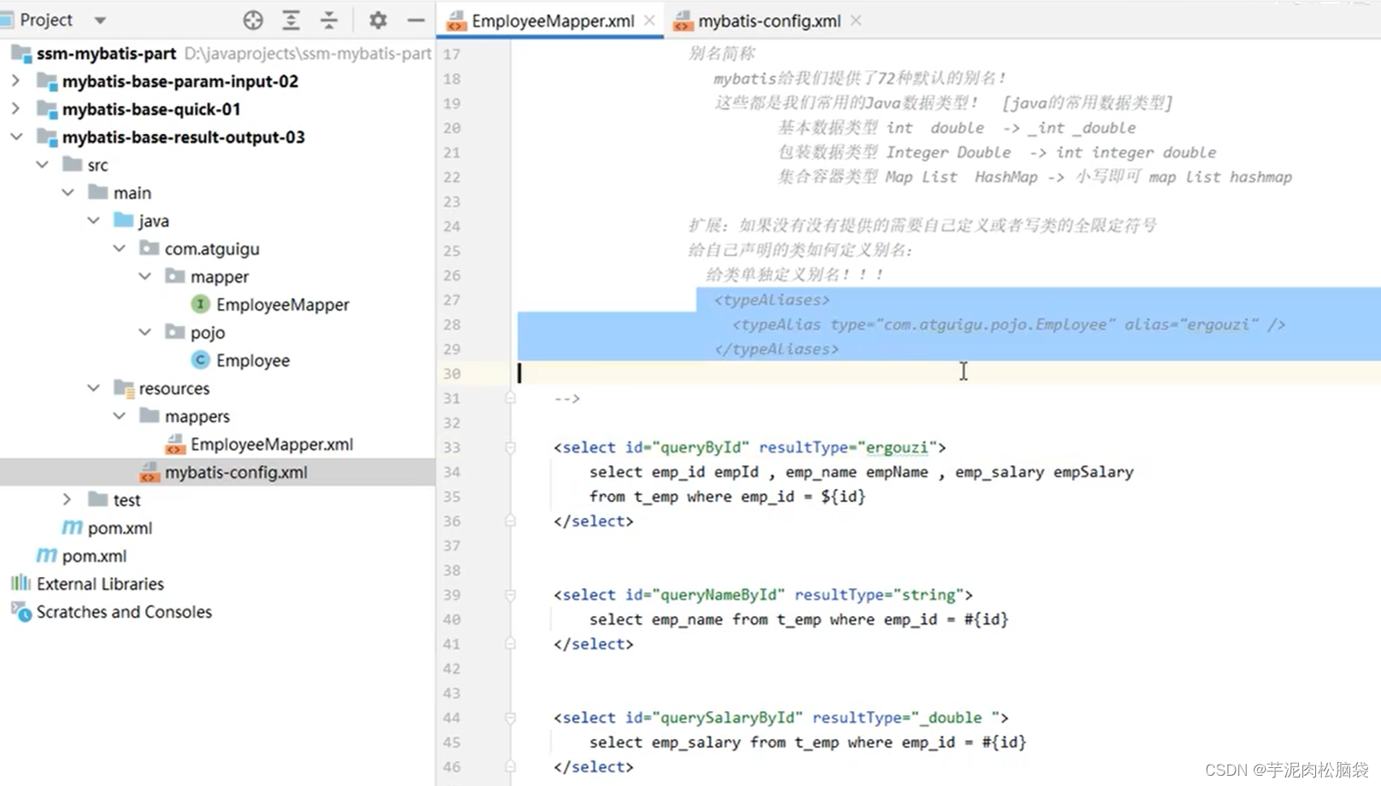This screenshot has height=786, width=1381.
Task: Click resultType value ergouzi
Action: pyautogui.click(x=897, y=447)
